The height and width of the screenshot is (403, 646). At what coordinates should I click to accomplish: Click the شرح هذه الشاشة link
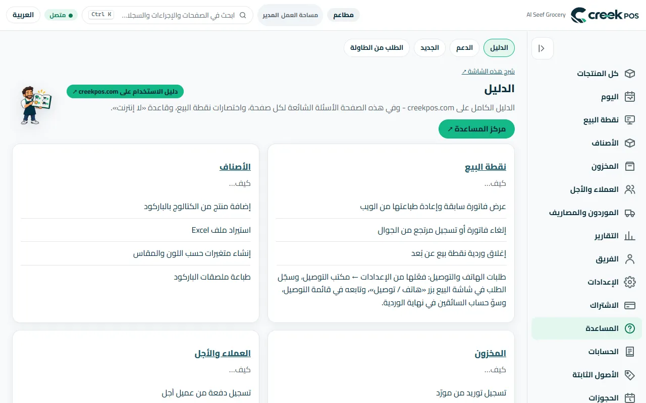[x=488, y=72]
